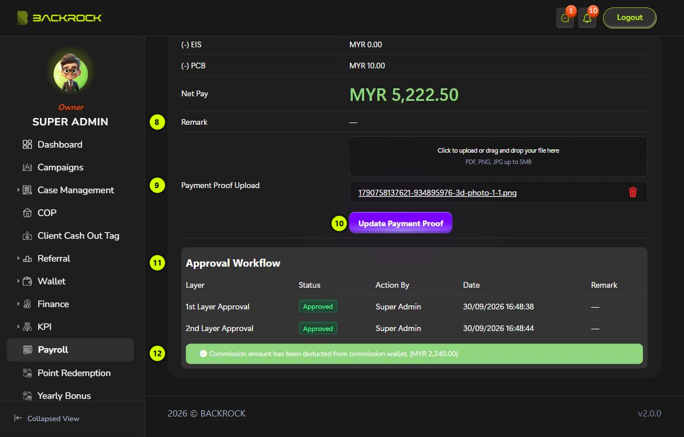684x437 pixels.
Task: Click the Logout button
Action: tap(630, 18)
